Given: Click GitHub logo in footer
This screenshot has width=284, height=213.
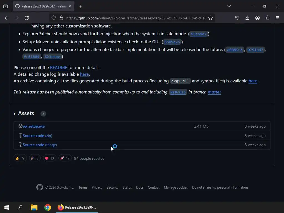Looking at the screenshot, I should (x=39, y=187).
